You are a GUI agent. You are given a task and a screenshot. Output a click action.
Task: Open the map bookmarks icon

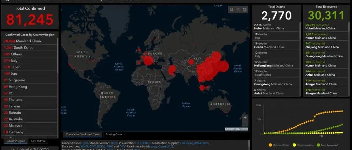[231, 9]
